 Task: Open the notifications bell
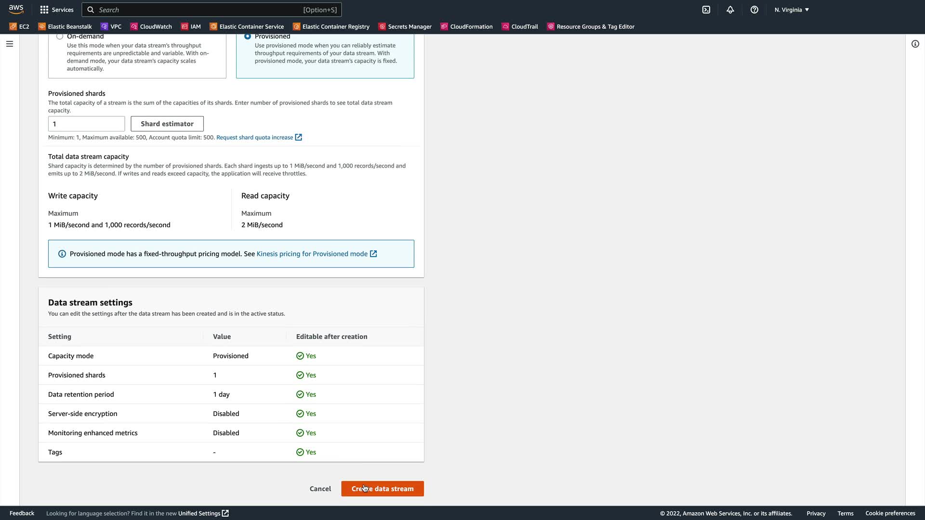point(730,10)
